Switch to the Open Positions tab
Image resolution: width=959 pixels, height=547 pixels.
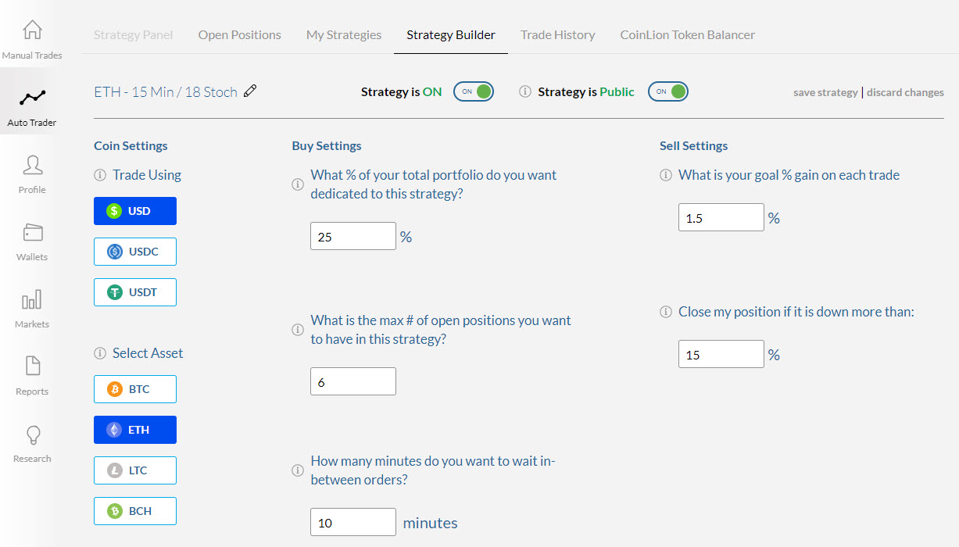pyautogui.click(x=239, y=35)
